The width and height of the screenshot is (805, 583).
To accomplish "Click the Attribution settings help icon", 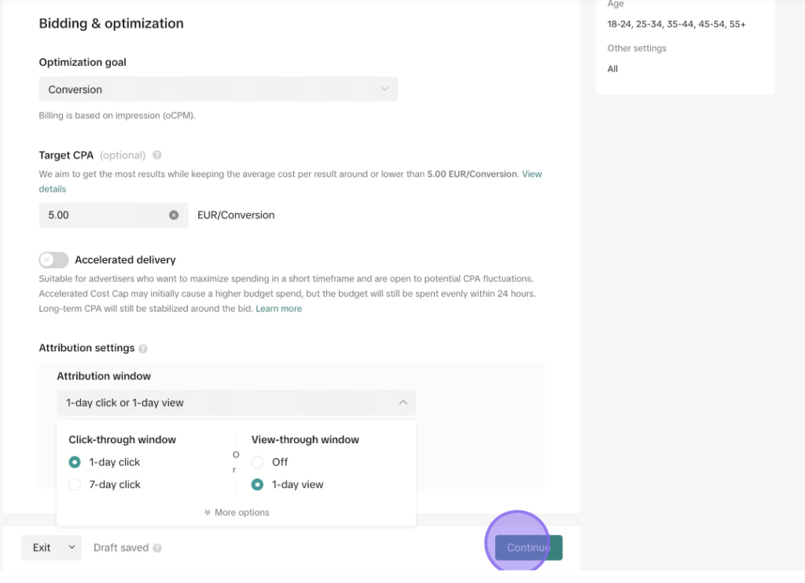I will [x=143, y=349].
